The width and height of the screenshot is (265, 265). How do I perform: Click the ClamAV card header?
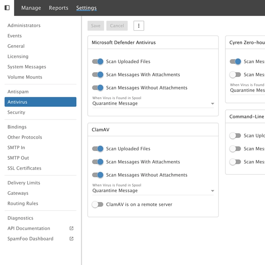click(x=153, y=129)
